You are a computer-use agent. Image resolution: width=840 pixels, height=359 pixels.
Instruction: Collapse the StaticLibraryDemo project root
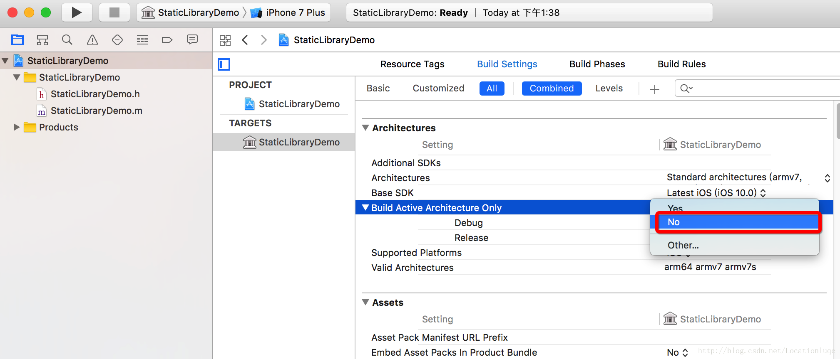click(x=5, y=61)
